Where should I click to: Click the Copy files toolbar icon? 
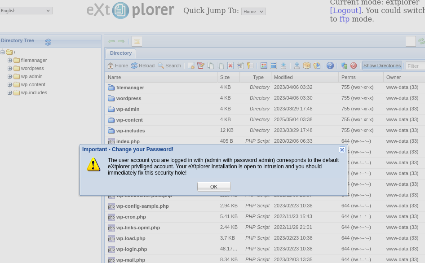pos(211,66)
